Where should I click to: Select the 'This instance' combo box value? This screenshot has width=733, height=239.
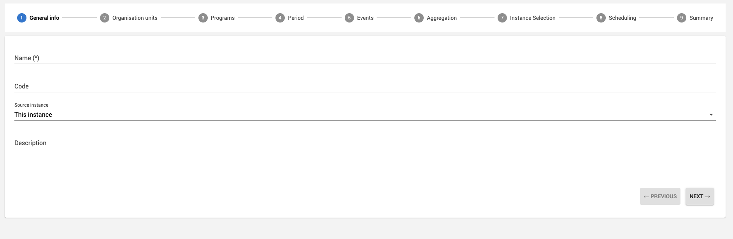pos(33,114)
